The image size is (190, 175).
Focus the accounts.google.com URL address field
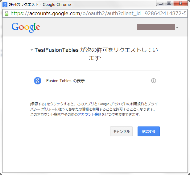coord(95,13)
